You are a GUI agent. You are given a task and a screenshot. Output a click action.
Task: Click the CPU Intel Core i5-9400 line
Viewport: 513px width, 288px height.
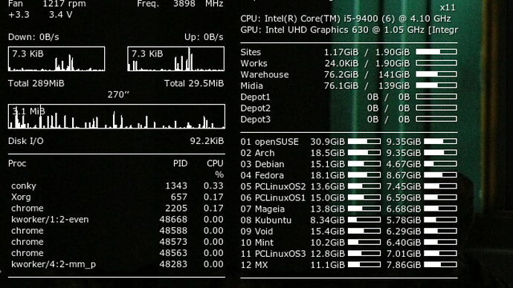pyautogui.click(x=346, y=19)
